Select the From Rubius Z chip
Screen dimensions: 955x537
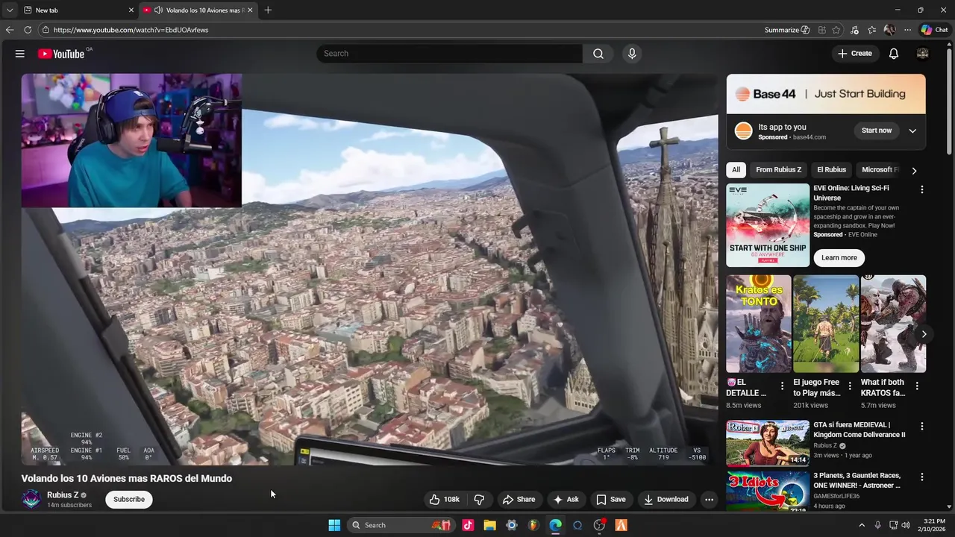pyautogui.click(x=778, y=170)
